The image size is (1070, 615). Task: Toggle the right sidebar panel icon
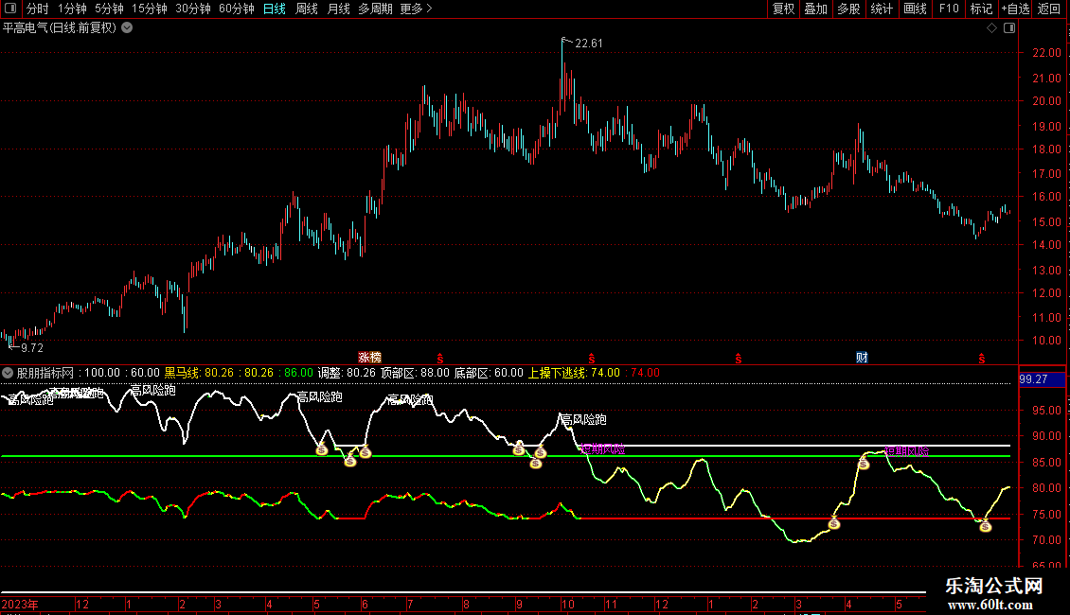pyautogui.click(x=1009, y=28)
